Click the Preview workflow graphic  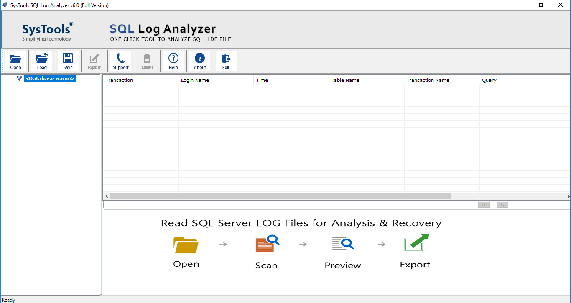[343, 243]
